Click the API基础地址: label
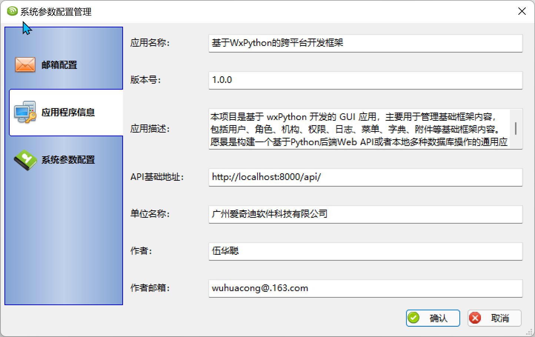This screenshot has width=535, height=337. coord(157,177)
